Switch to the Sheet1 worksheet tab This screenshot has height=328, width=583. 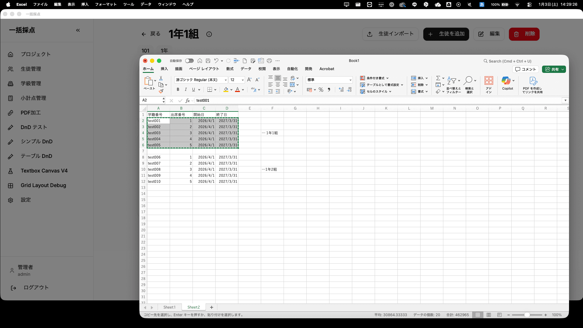coord(169,307)
